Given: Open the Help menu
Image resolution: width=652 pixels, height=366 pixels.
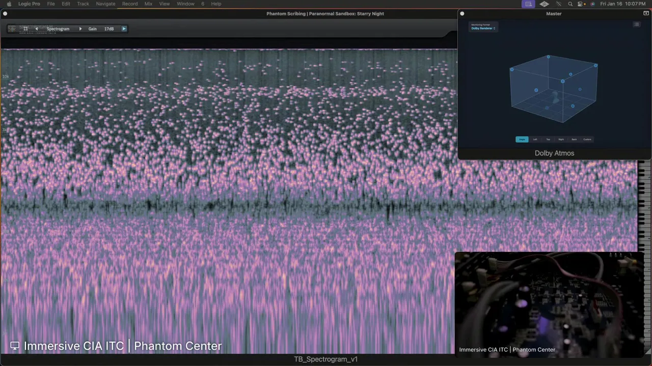Looking at the screenshot, I should [216, 4].
